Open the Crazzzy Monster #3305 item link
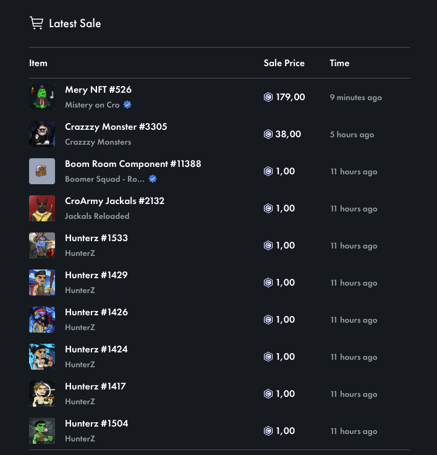 pyautogui.click(x=116, y=127)
